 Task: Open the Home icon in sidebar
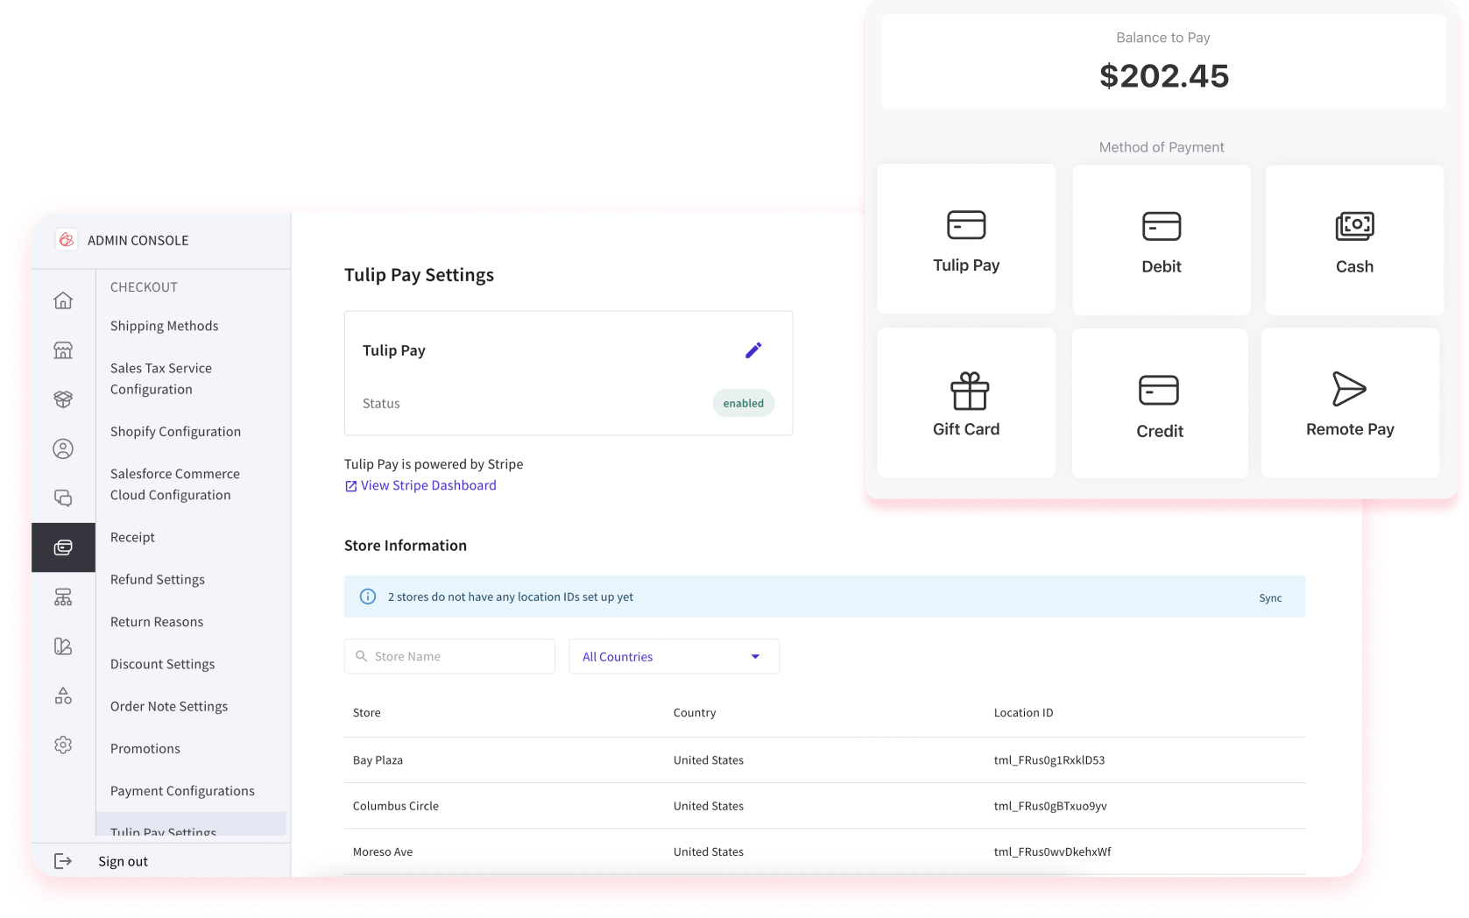pyautogui.click(x=63, y=300)
